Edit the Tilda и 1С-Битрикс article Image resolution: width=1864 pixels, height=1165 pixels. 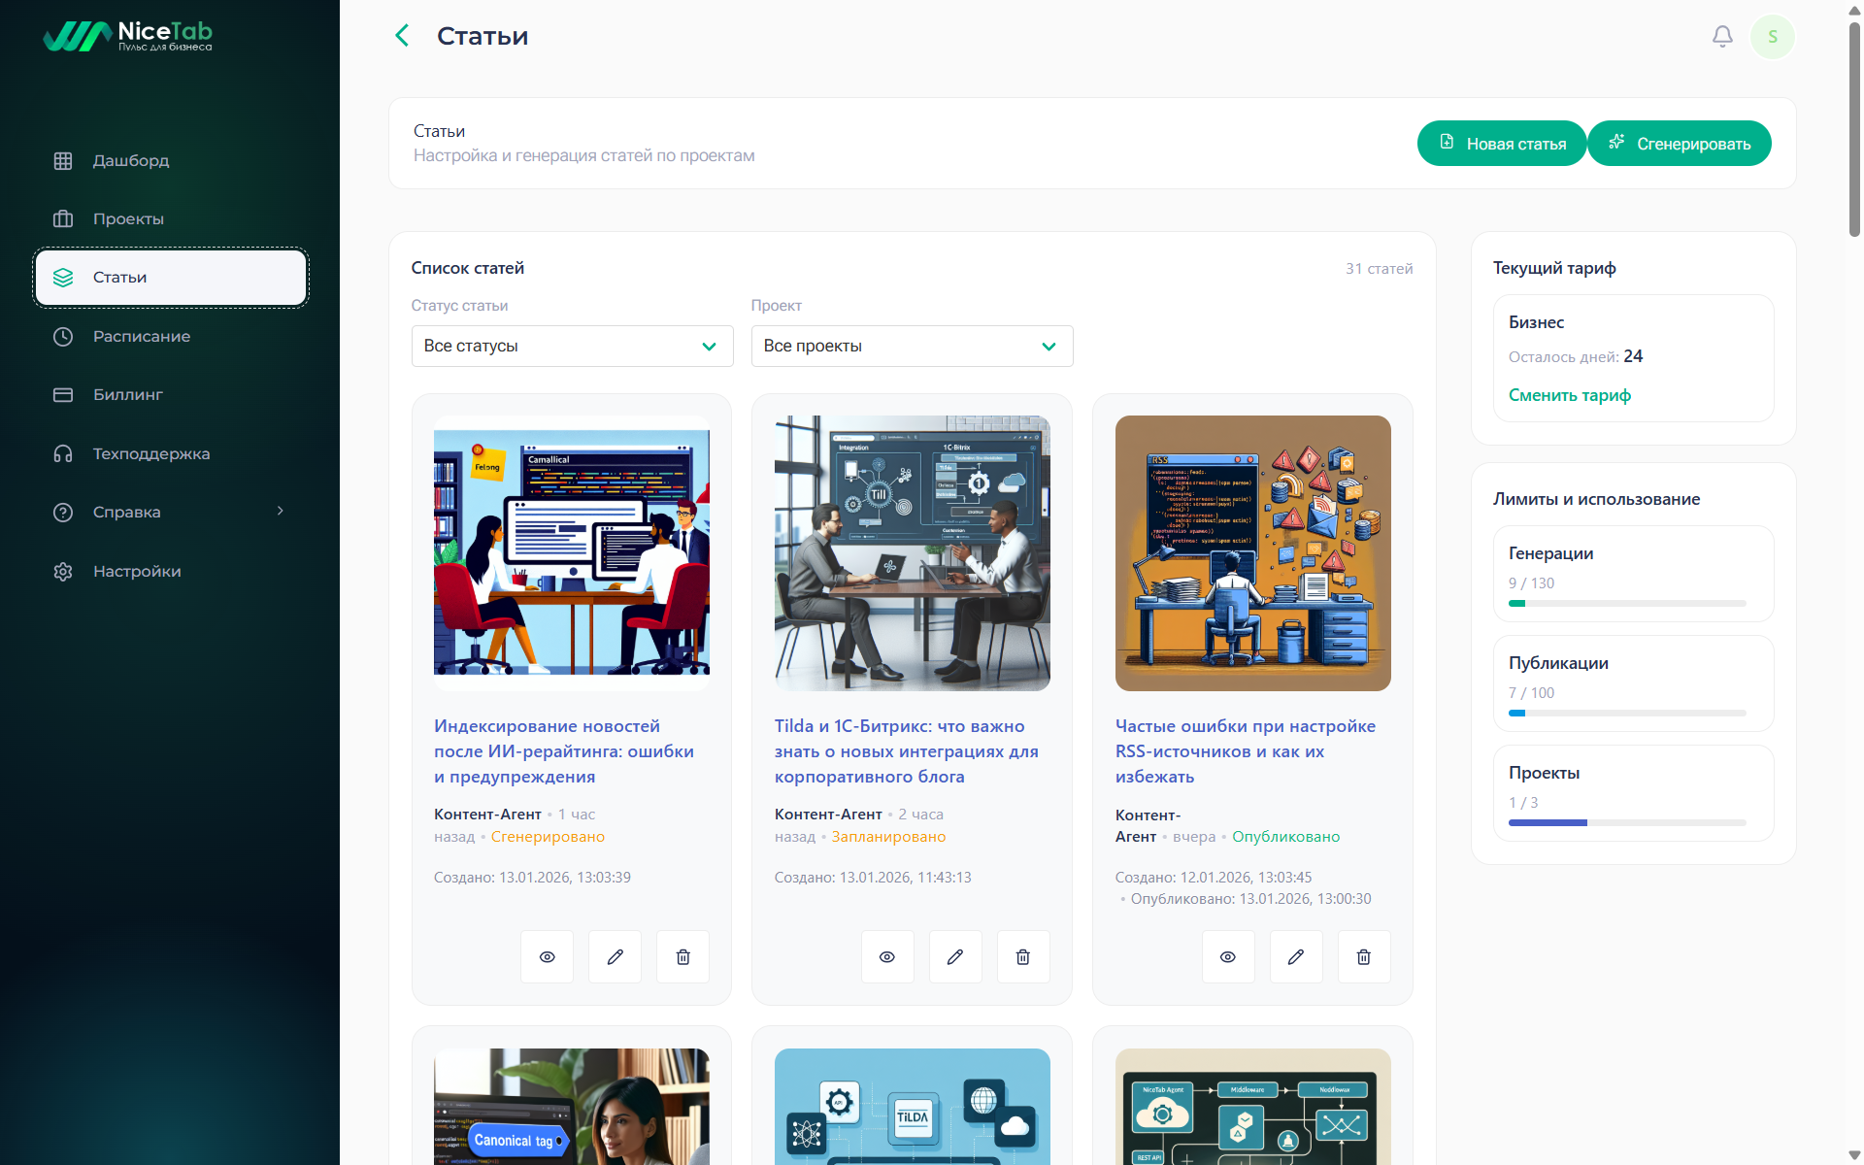[x=955, y=956]
